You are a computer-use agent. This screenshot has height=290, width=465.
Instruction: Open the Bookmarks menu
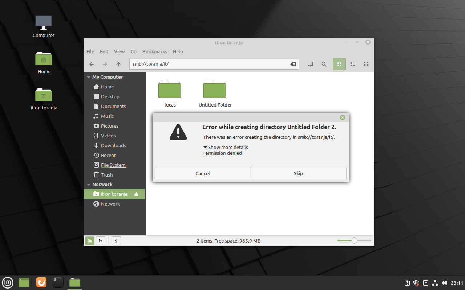154,51
